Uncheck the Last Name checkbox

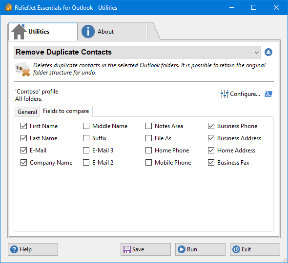pyautogui.click(x=24, y=138)
